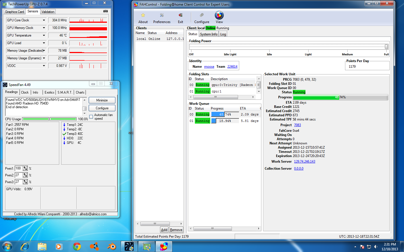The width and height of the screenshot is (404, 252).
Task: Select folding slot 00 gpu Trinity row
Action: click(222, 85)
